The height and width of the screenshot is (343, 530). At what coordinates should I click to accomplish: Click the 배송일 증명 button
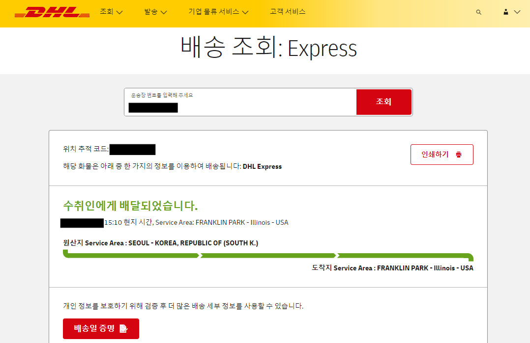101,328
